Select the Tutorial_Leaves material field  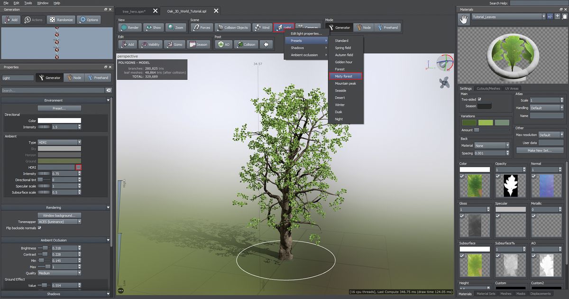tap(508, 16)
